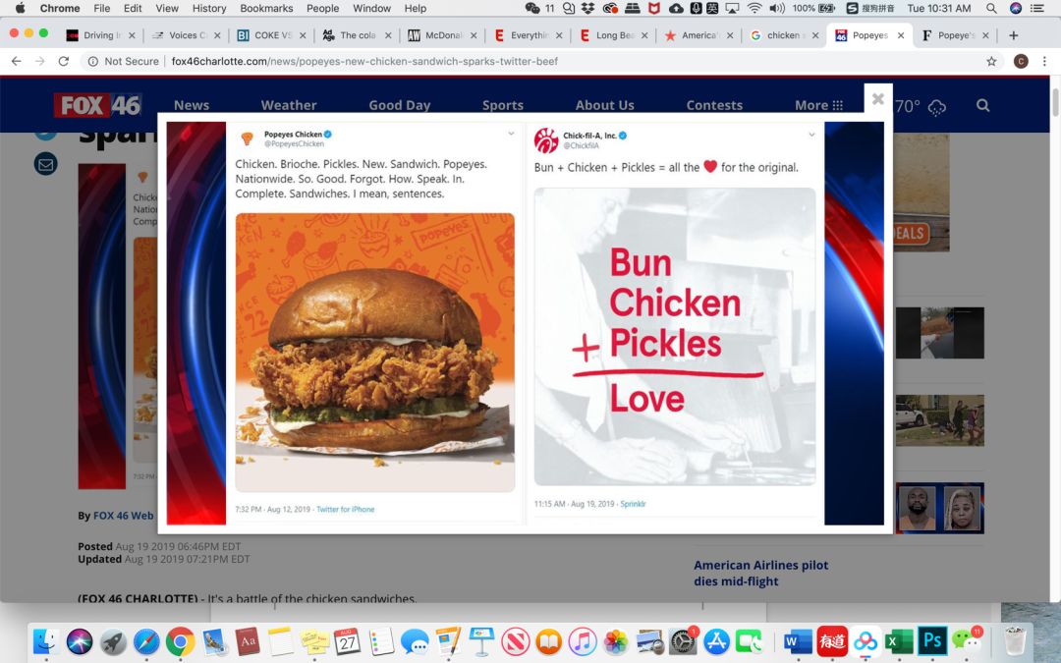The image size is (1061, 663).
Task: Open WeChat from the Dock
Action: [966, 641]
